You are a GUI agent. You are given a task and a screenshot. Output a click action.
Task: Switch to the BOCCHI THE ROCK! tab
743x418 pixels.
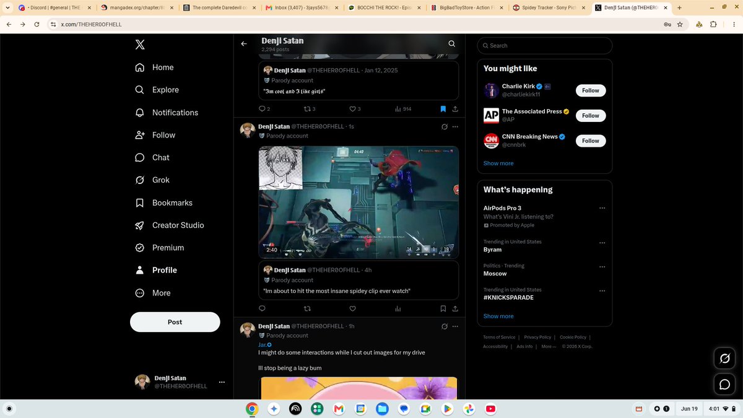(x=385, y=7)
